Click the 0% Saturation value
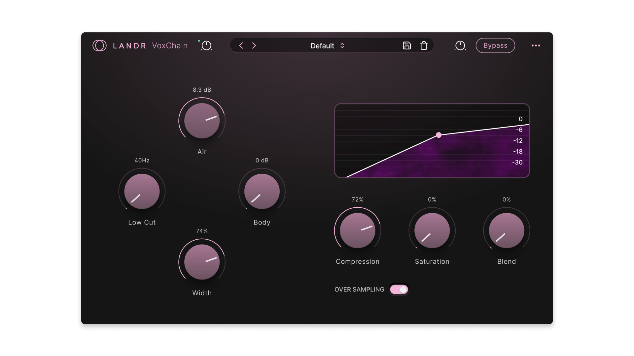634x356 pixels. [432, 199]
